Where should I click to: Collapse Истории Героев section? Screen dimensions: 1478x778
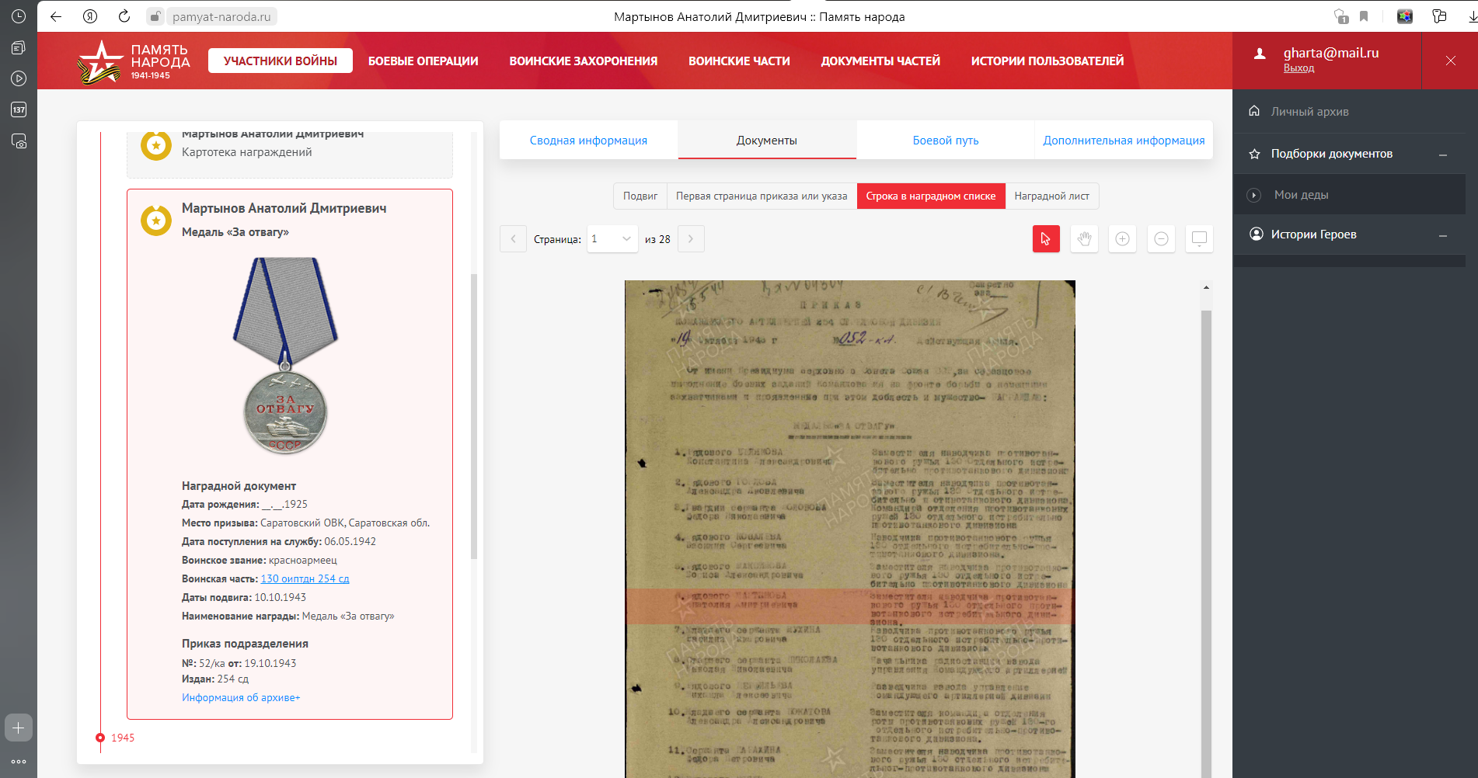1442,235
